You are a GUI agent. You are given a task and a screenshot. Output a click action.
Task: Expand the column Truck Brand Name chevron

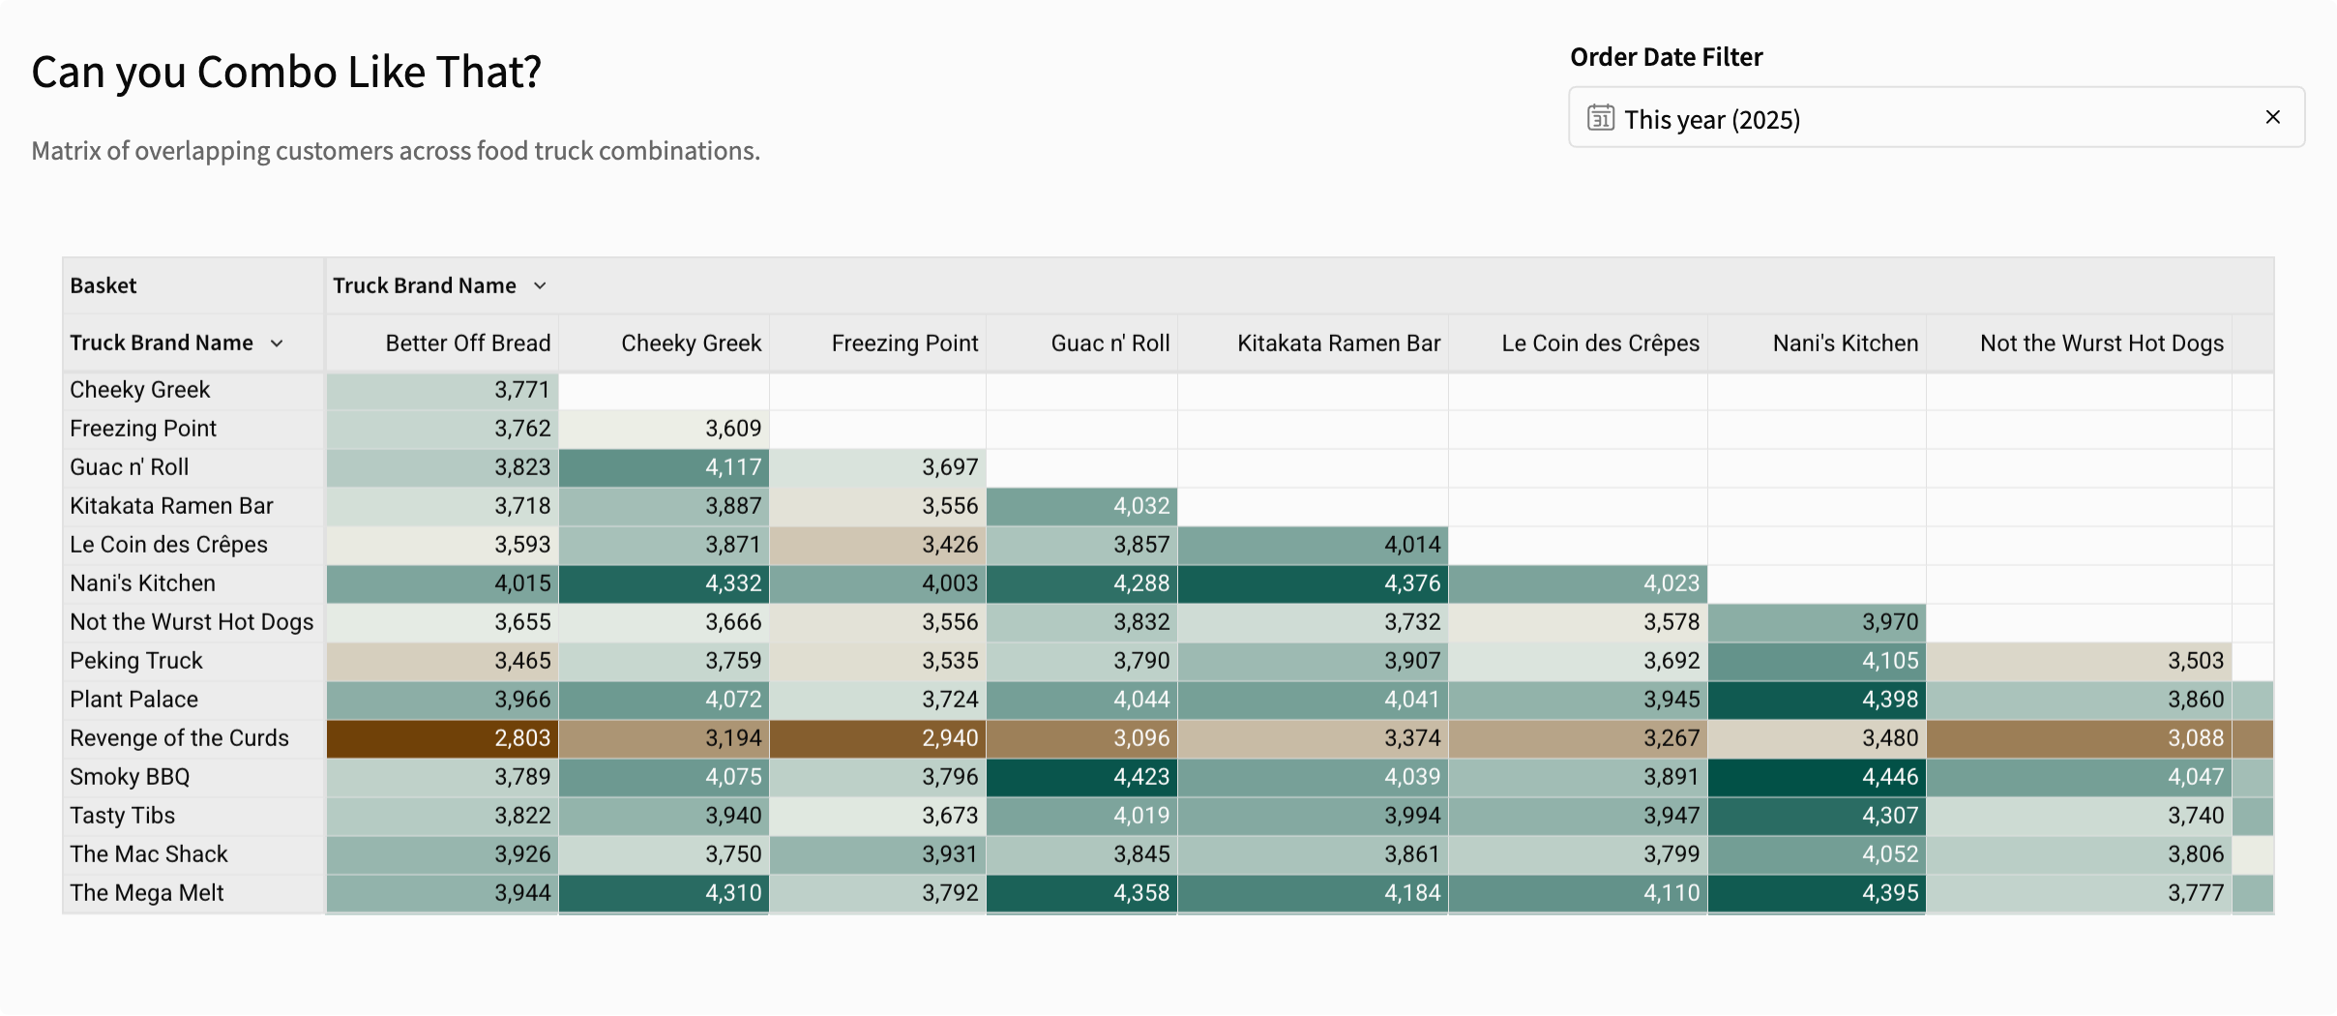tap(540, 285)
